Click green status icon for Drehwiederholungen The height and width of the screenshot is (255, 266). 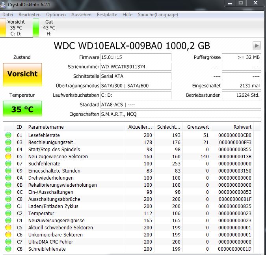pos(8,178)
